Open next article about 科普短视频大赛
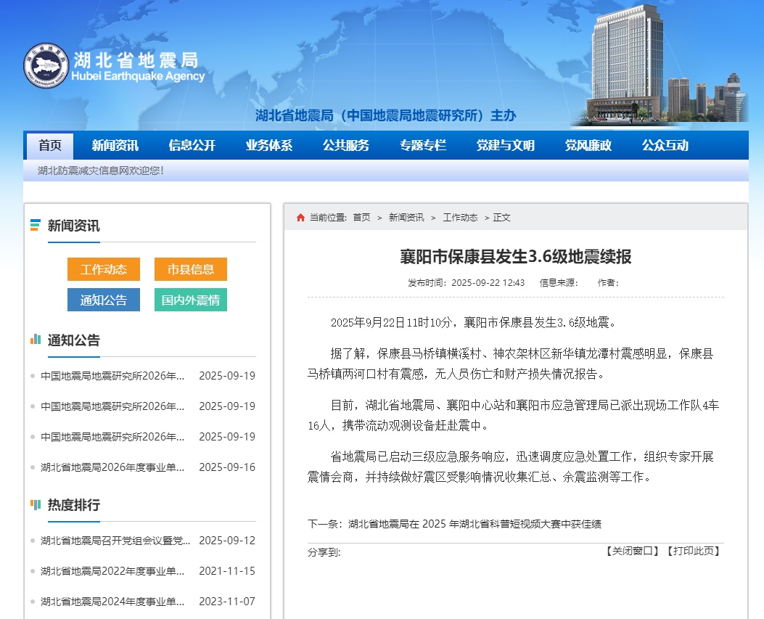 pos(475,524)
